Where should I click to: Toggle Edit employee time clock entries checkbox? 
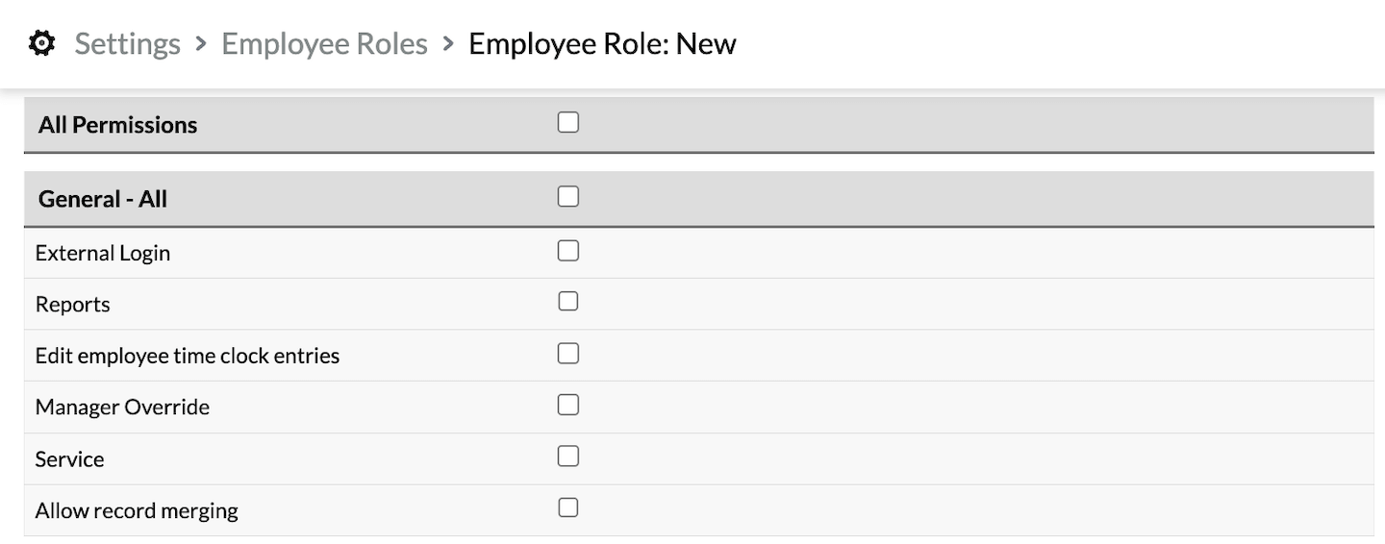tap(568, 354)
